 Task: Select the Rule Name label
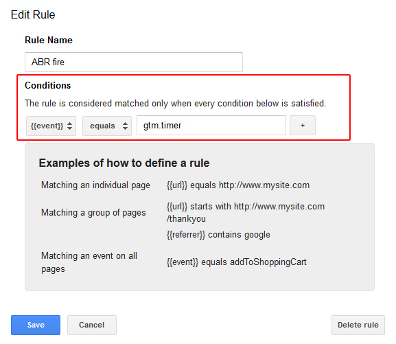coord(49,40)
